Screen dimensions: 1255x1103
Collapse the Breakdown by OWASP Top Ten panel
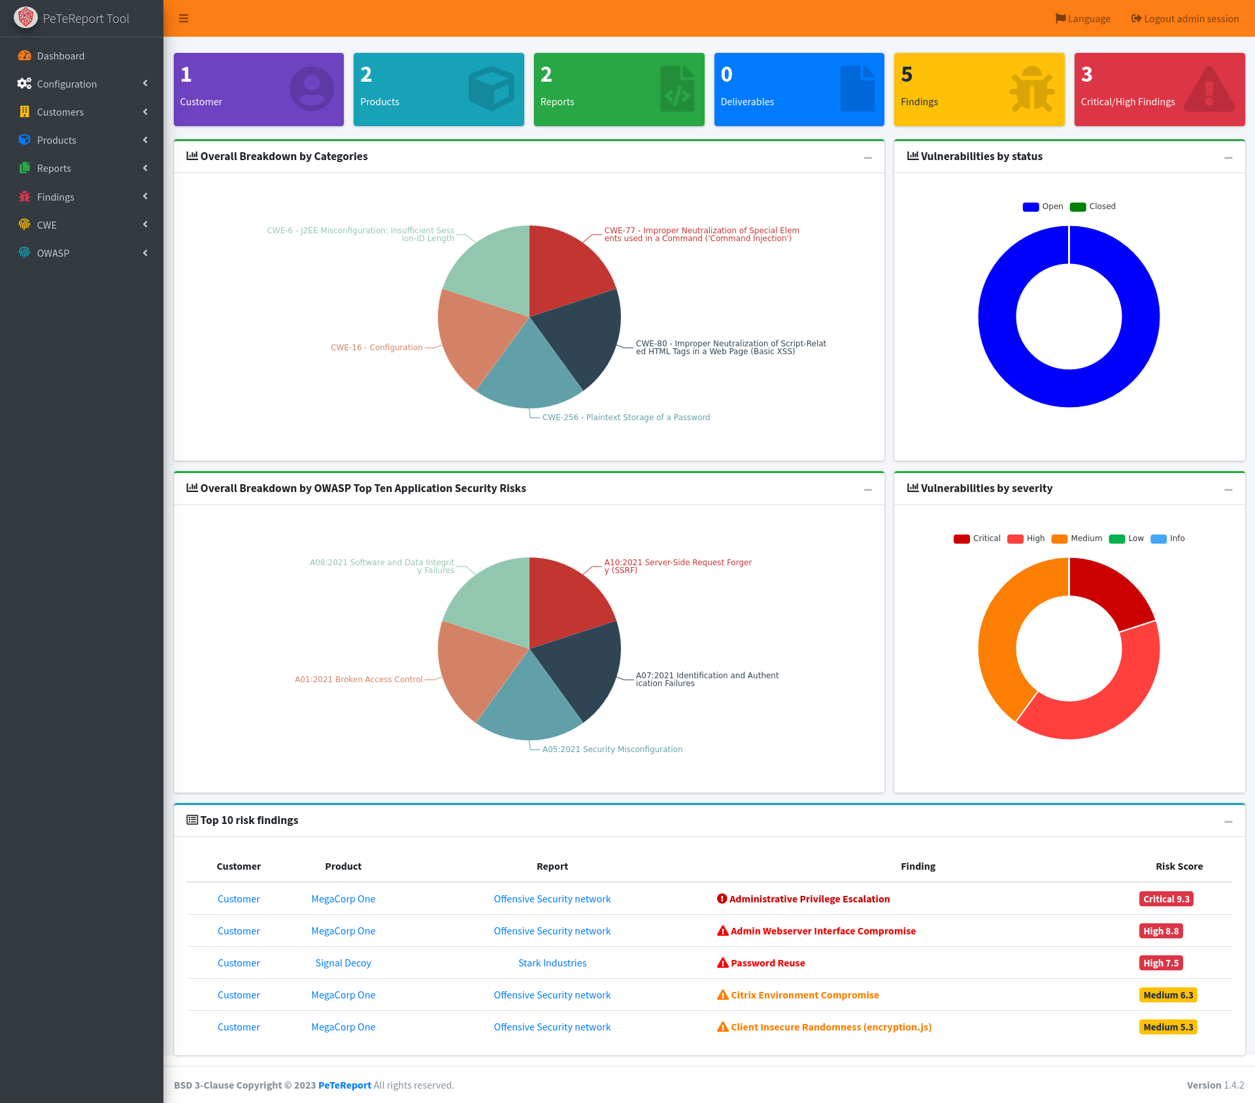coord(868,489)
